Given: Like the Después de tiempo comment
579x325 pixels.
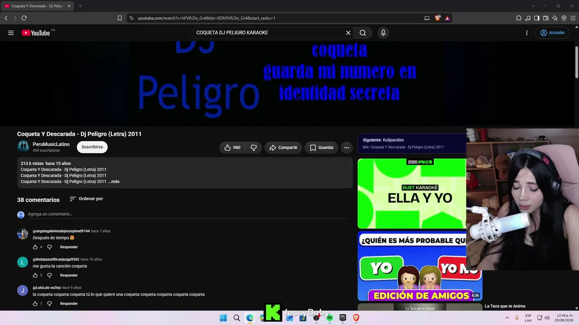Looking at the screenshot, I should 35,247.
